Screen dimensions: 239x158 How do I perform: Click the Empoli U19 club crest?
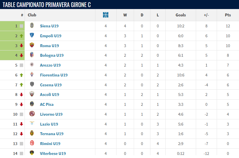click(x=32, y=35)
